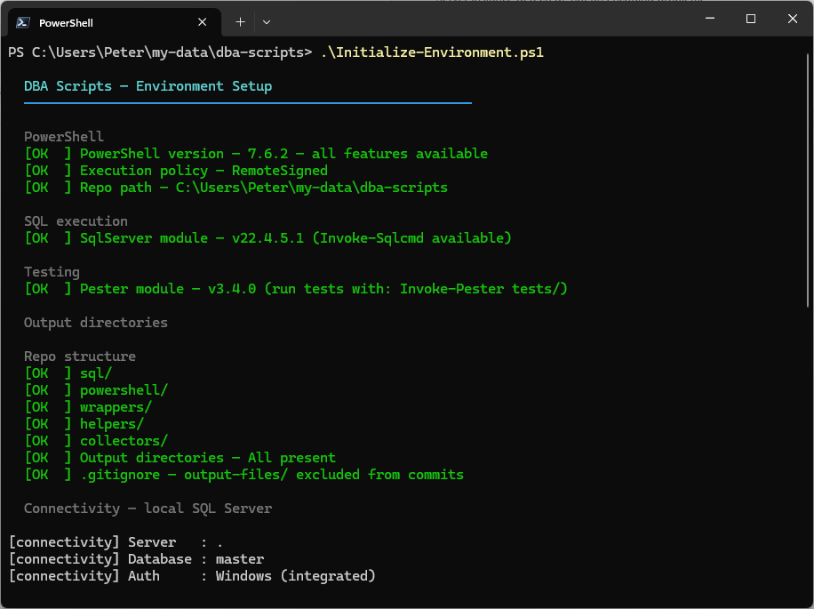
Task: Click the PowerShell section heading in output
Action: click(64, 137)
